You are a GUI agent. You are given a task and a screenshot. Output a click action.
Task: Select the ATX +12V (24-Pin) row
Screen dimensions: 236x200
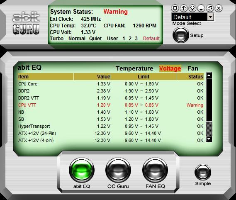111,133
